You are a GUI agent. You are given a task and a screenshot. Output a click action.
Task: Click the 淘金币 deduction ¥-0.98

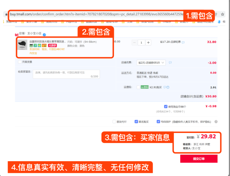pos(211,106)
